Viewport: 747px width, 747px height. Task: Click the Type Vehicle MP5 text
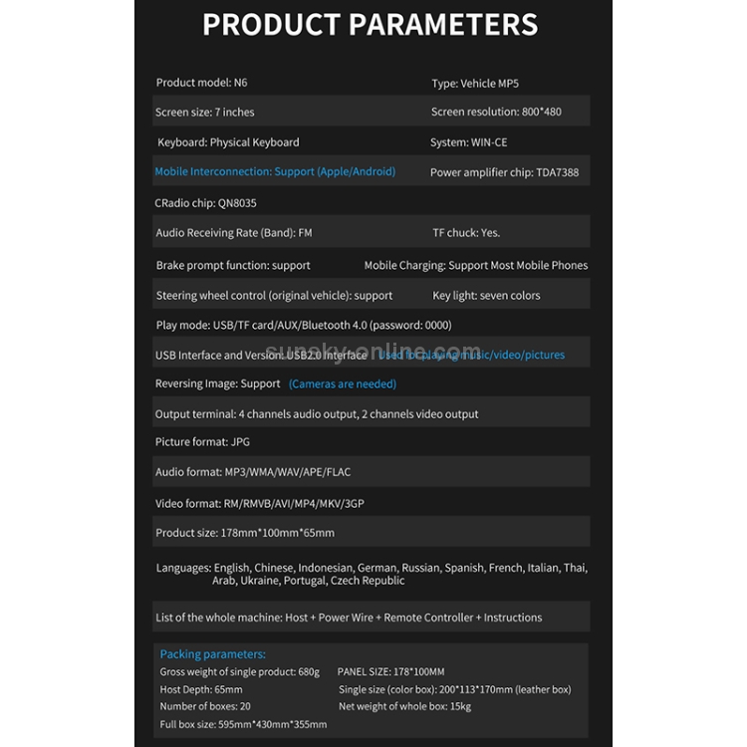coord(475,83)
